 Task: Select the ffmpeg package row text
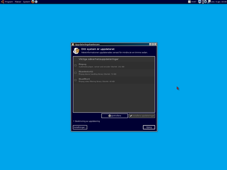[x=102, y=65]
